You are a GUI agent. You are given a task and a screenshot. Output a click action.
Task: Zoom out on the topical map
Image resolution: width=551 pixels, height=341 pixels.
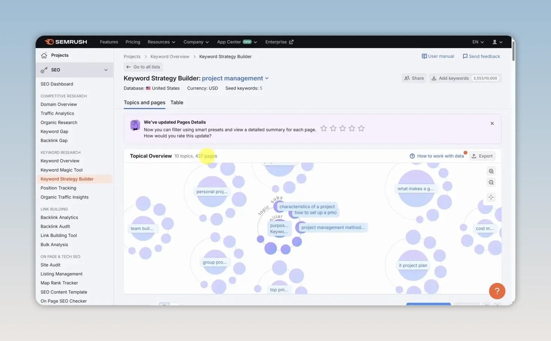point(491,182)
